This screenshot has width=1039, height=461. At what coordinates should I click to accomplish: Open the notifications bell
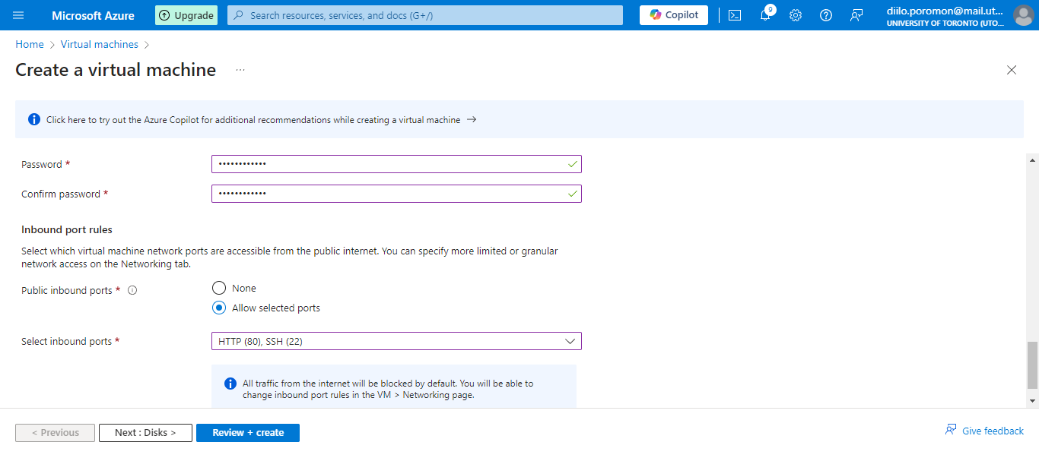point(765,15)
